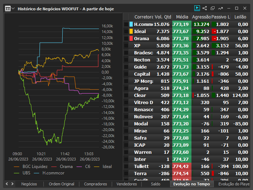
Task: Sort by the Passivo column header
Action: pos(221,17)
